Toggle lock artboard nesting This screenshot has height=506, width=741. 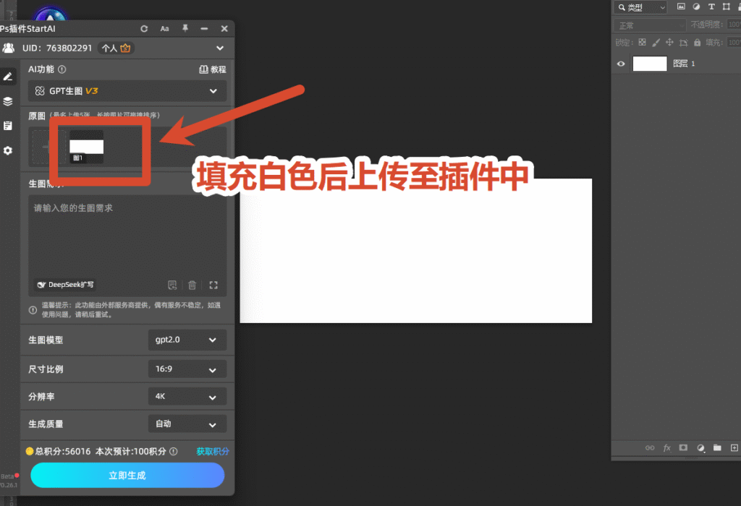(683, 43)
